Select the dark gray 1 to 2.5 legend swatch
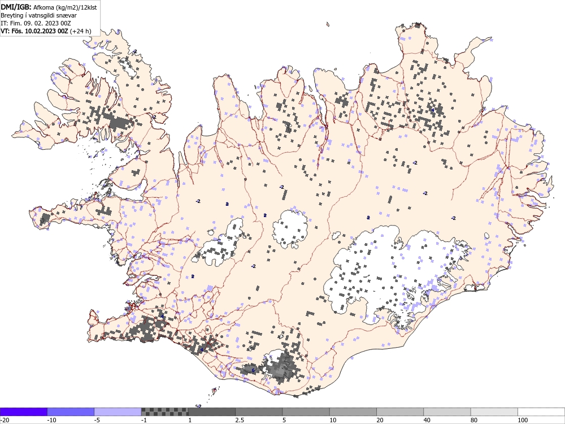Viewport: 565px width, 424px height. coord(212,412)
